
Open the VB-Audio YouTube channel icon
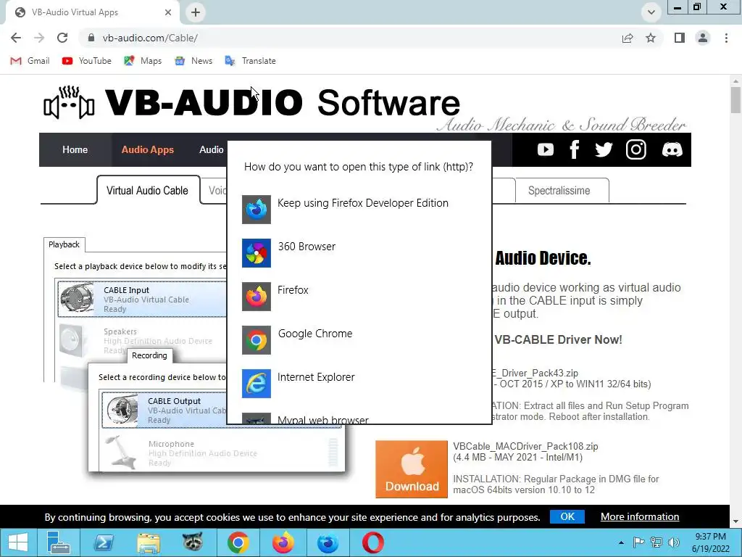pos(545,149)
